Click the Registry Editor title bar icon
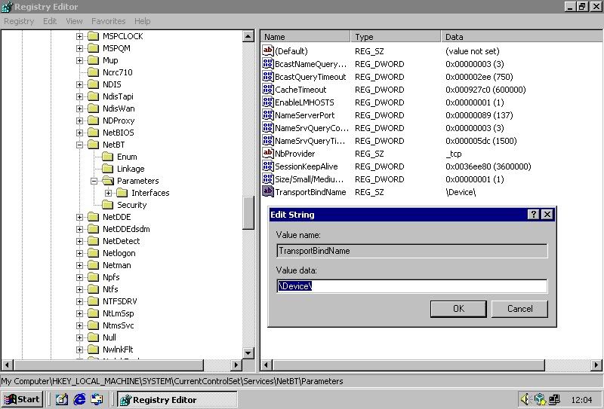This screenshot has width=604, height=409. 7,7
